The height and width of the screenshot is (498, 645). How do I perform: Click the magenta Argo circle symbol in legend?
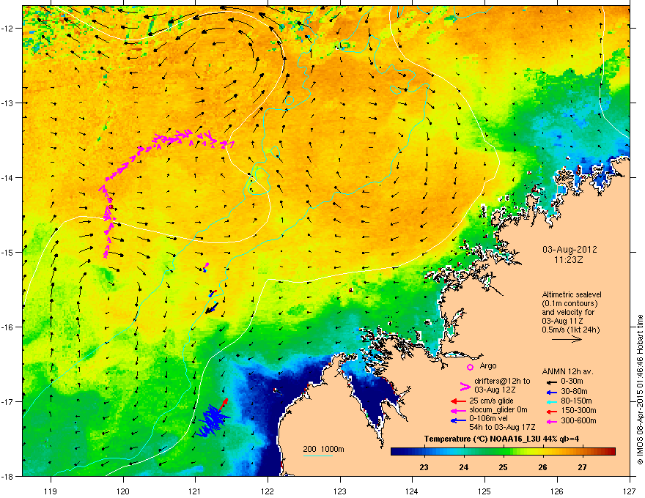click(470, 367)
